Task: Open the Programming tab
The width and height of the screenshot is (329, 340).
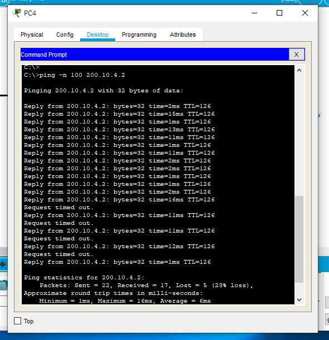Action: click(139, 35)
